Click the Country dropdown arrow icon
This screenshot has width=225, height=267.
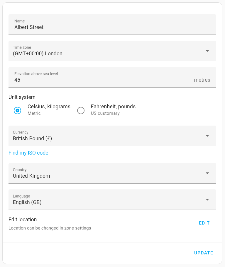coord(207,173)
